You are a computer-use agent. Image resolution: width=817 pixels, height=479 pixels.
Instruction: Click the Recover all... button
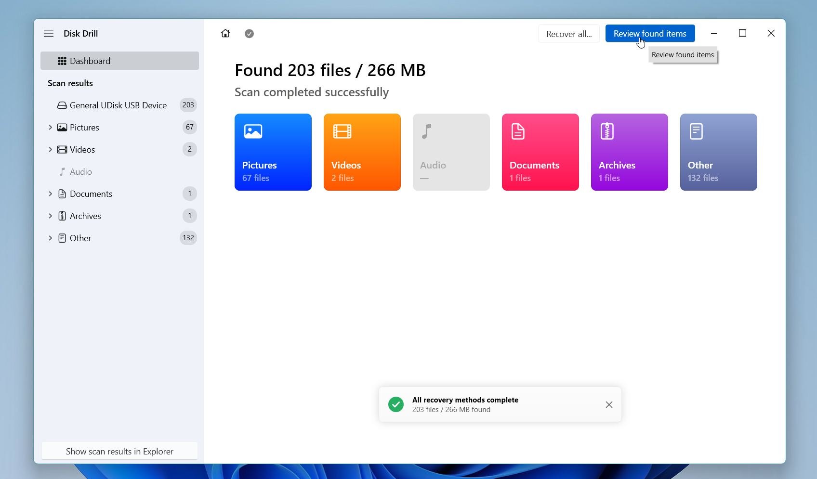point(569,34)
